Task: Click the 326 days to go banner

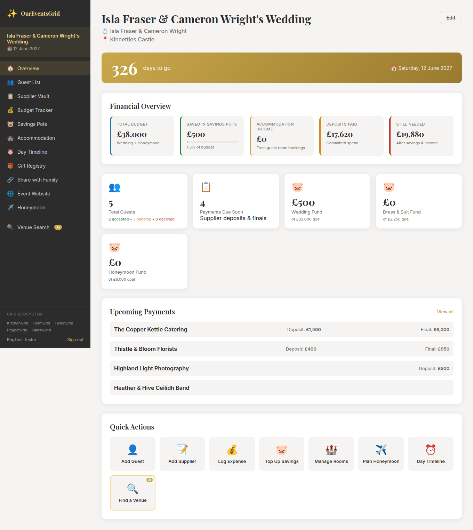Action: tap(282, 68)
